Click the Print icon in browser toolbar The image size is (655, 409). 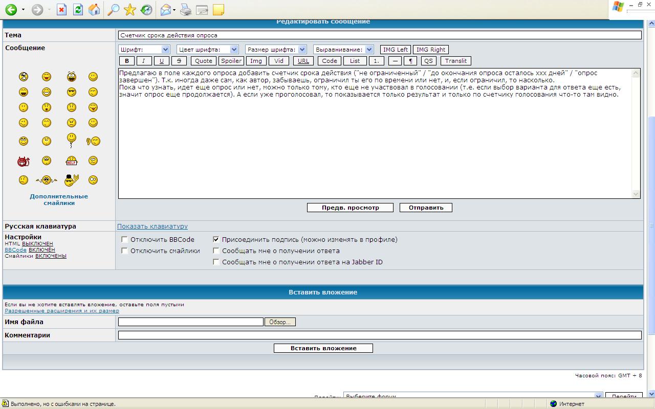tap(186, 10)
